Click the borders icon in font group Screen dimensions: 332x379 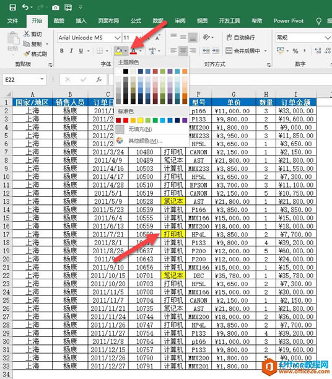[99, 51]
